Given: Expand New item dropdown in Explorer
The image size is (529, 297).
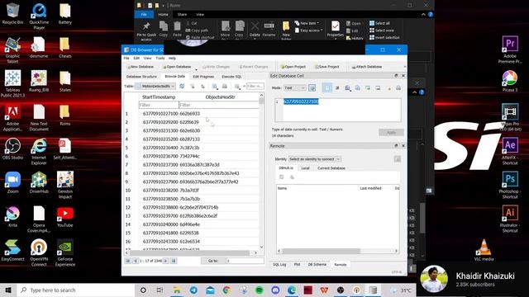Looking at the screenshot, I should [x=307, y=23].
